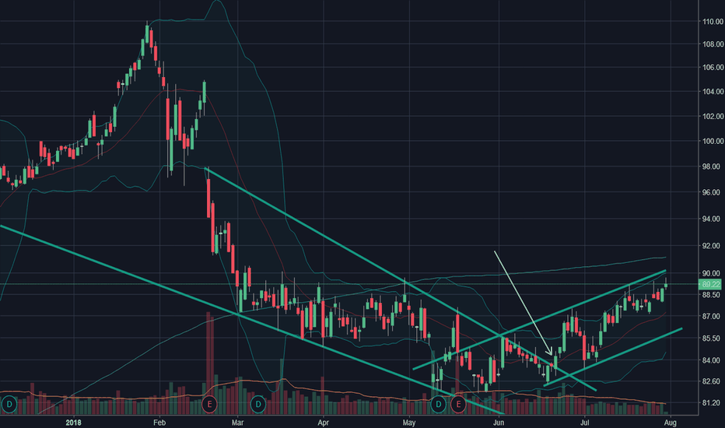Open the earnings marker in May
Screen dimensions: 725x428
point(458,405)
